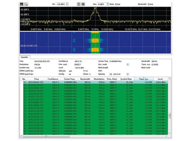Select the highlighted 00:03:06:952 UTC row
Image resolution: width=189 pixels, height=141 pixels.
[x=95, y=82]
